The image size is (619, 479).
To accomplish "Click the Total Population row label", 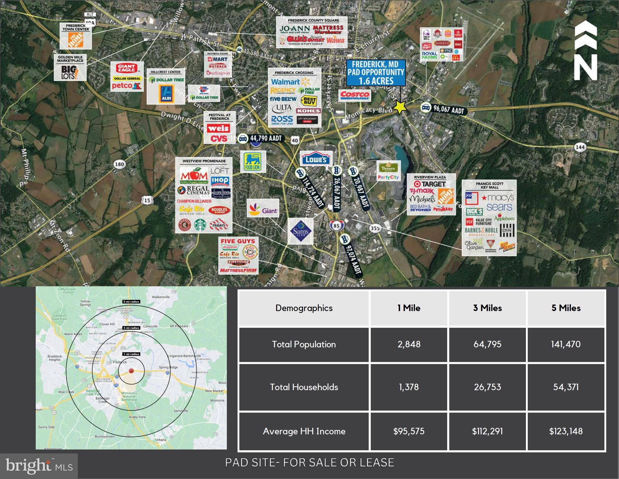I will click(x=304, y=344).
